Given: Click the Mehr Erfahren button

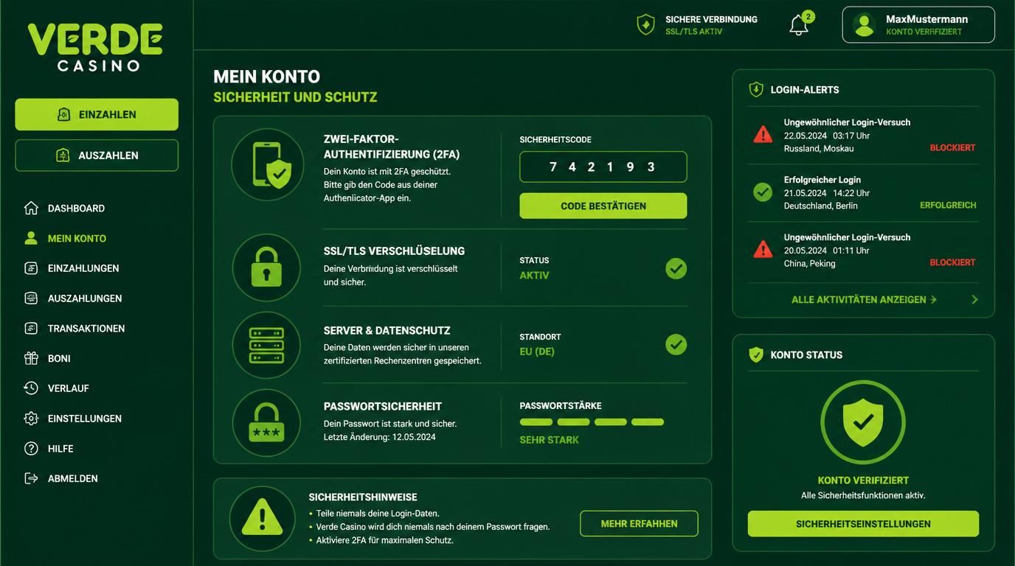Looking at the screenshot, I should (x=639, y=524).
